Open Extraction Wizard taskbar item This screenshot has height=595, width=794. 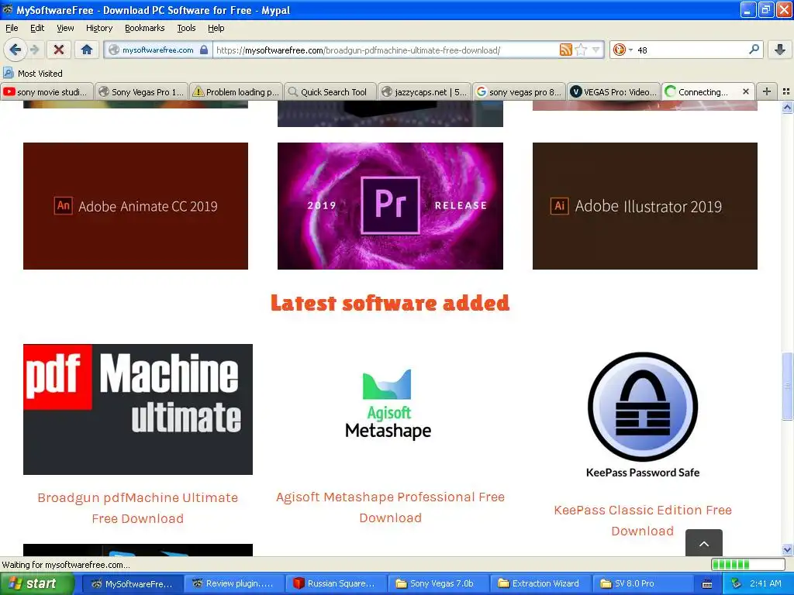540,583
